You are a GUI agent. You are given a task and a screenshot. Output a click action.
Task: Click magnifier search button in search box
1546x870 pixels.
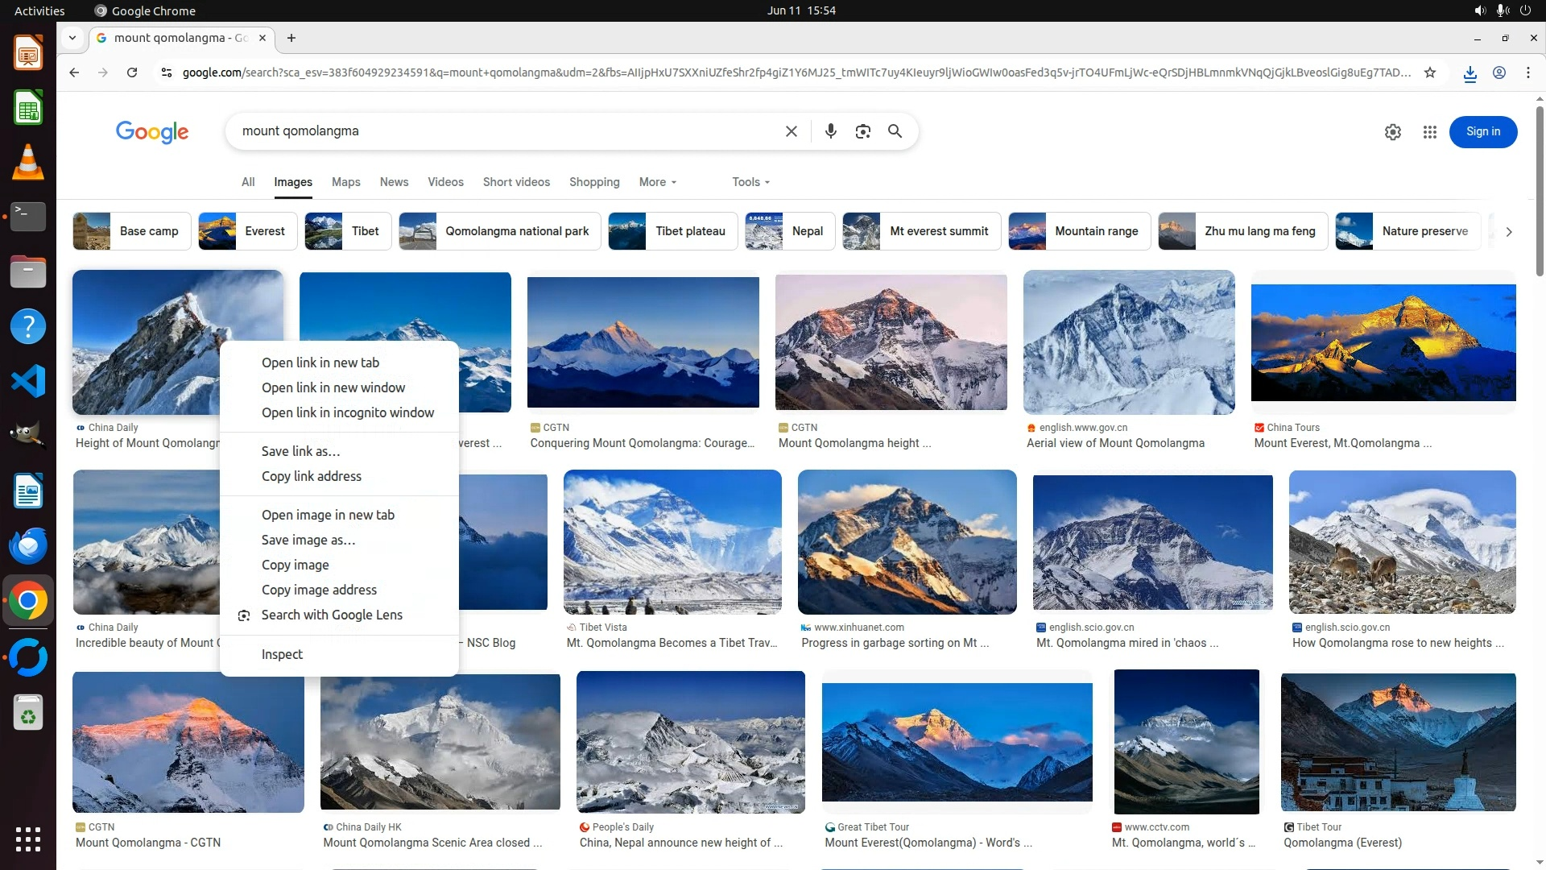tap(895, 131)
